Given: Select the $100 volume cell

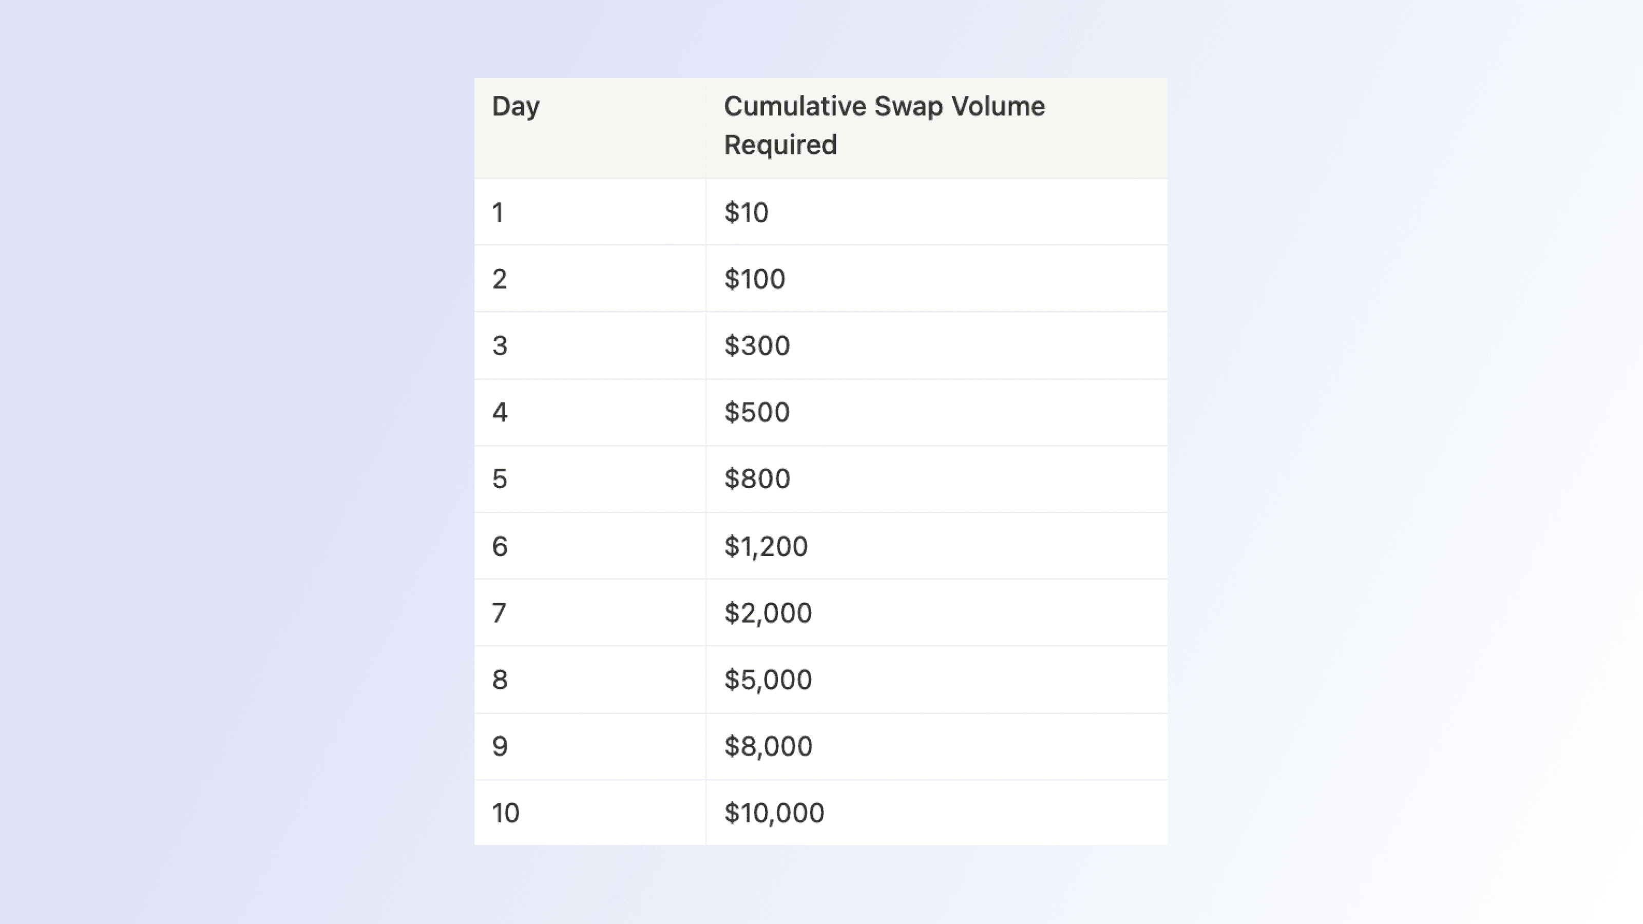Looking at the screenshot, I should 937,279.
